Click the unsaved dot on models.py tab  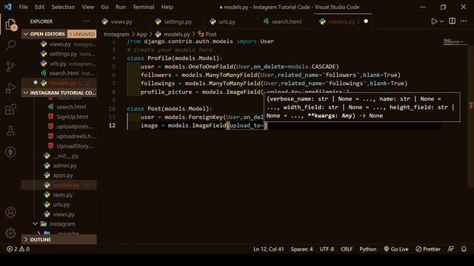click(x=366, y=21)
